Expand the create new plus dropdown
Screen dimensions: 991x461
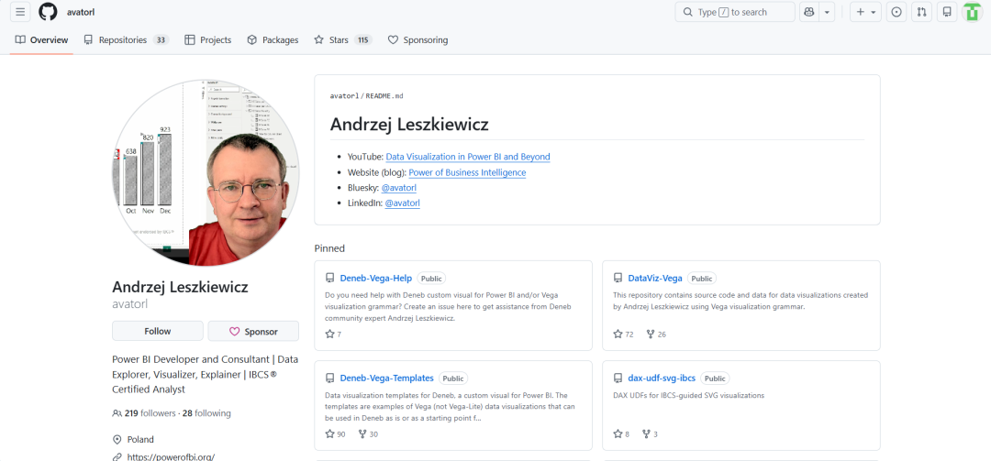pyautogui.click(x=864, y=12)
